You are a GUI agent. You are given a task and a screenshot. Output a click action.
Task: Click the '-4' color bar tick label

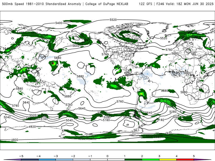pyautogui.click(x=38, y=156)
